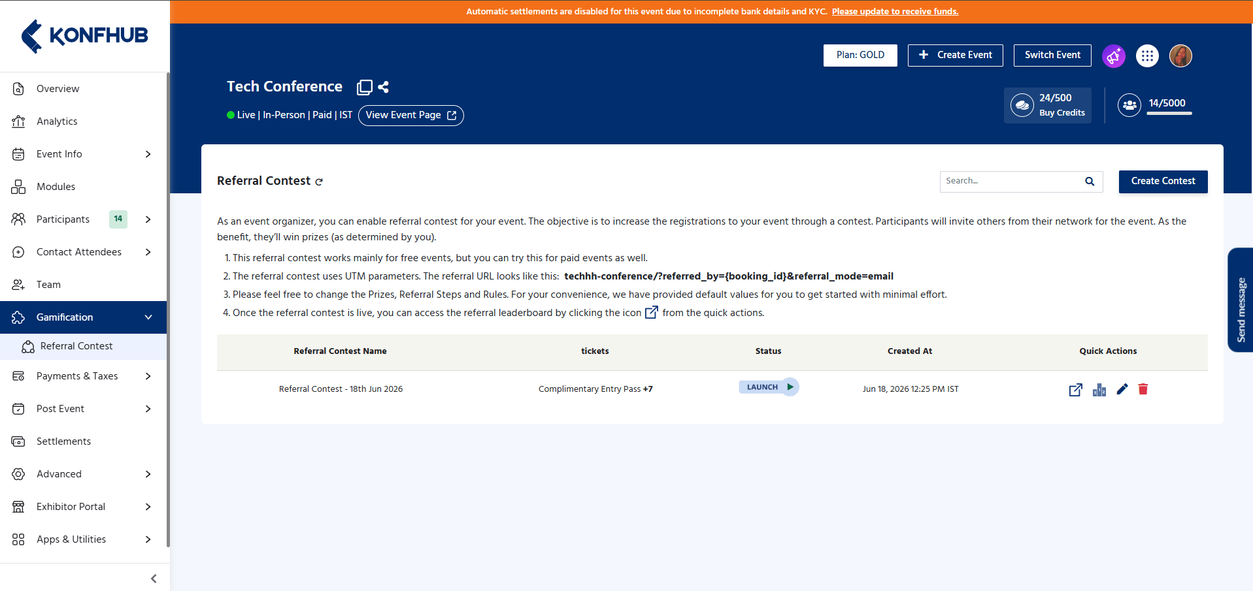Delete the 18th Jun referral contest
The width and height of the screenshot is (1253, 591).
[1143, 389]
